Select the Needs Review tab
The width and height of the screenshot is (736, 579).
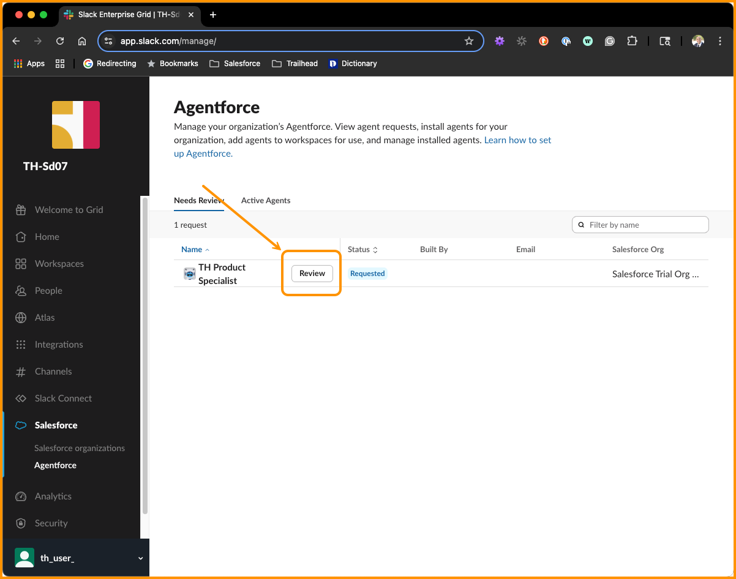199,200
